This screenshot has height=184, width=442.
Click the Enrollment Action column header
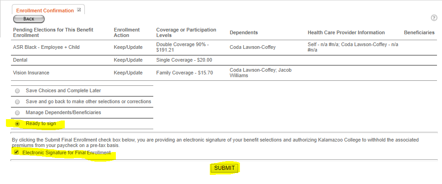click(x=126, y=32)
